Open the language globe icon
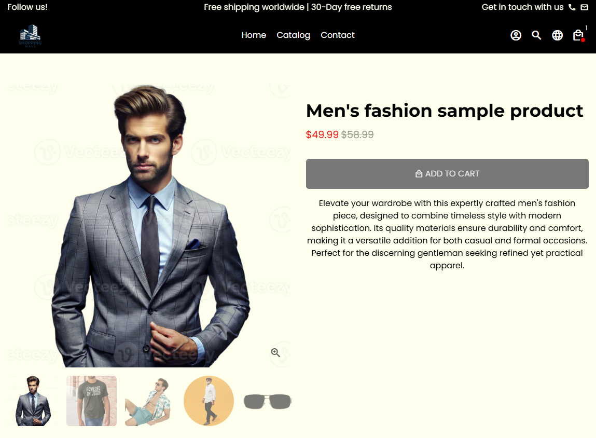This screenshot has height=438, width=596. tap(557, 35)
